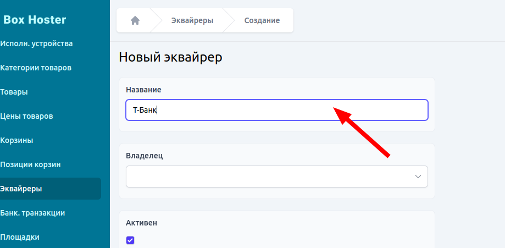Open Исполн. устройства in sidebar
The image size is (505, 248).
(x=36, y=43)
